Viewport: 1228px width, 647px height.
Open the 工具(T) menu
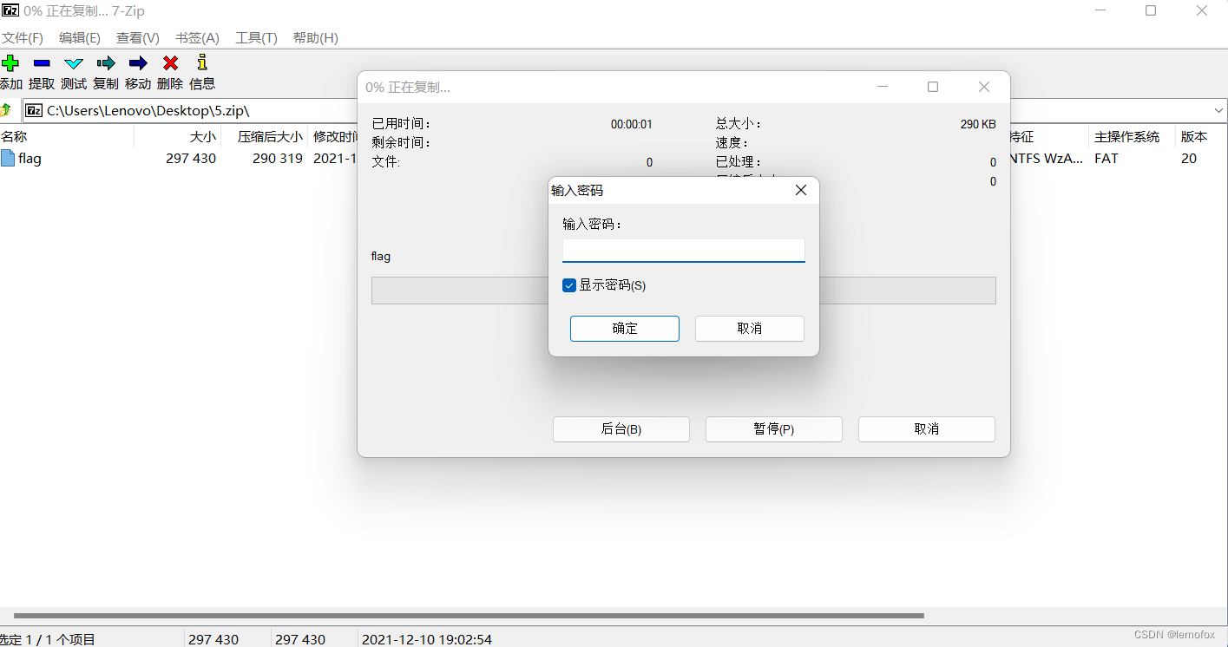point(253,37)
